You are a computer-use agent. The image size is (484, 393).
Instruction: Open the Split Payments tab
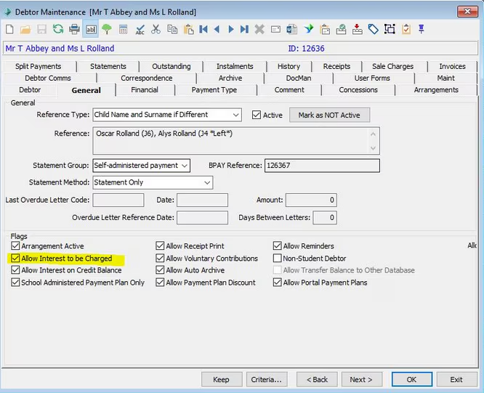39,66
